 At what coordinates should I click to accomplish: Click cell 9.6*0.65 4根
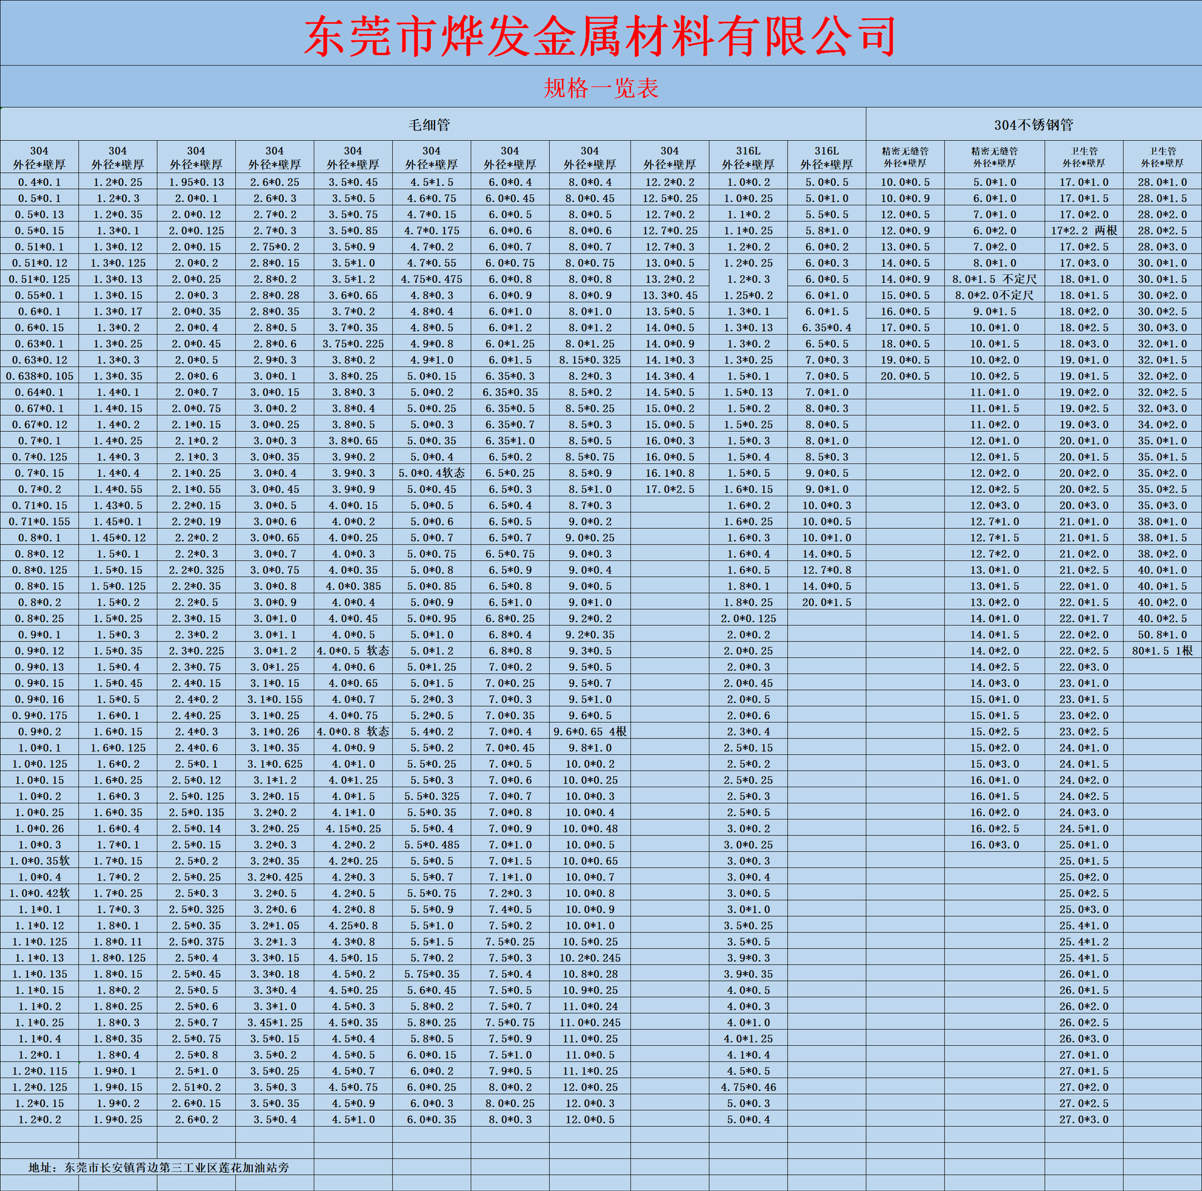(589, 732)
